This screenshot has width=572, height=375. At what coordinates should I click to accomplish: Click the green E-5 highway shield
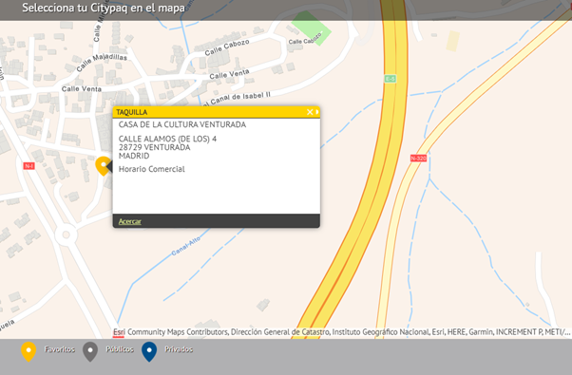click(391, 79)
